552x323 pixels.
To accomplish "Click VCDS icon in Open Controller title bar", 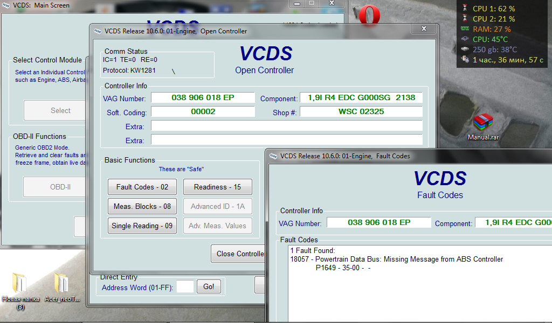I will tap(98, 31).
